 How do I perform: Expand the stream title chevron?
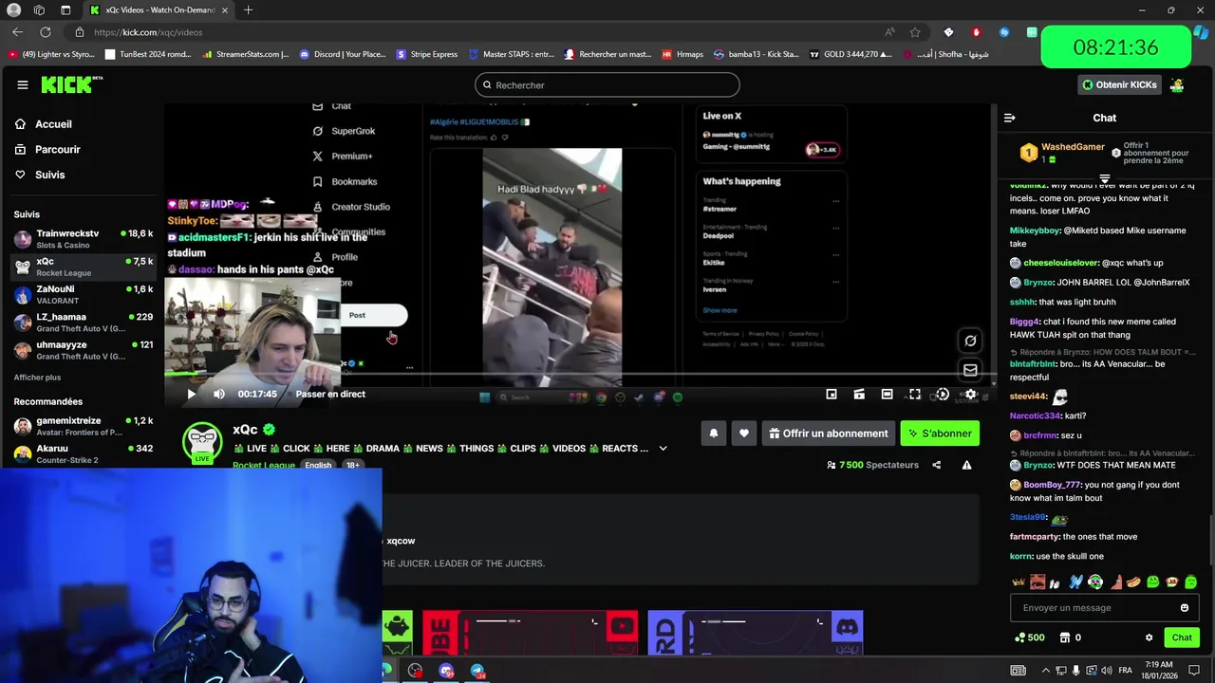point(663,449)
